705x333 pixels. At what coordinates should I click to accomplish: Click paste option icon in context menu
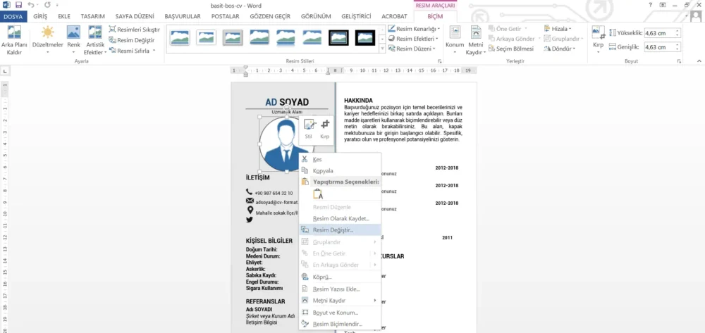(318, 194)
